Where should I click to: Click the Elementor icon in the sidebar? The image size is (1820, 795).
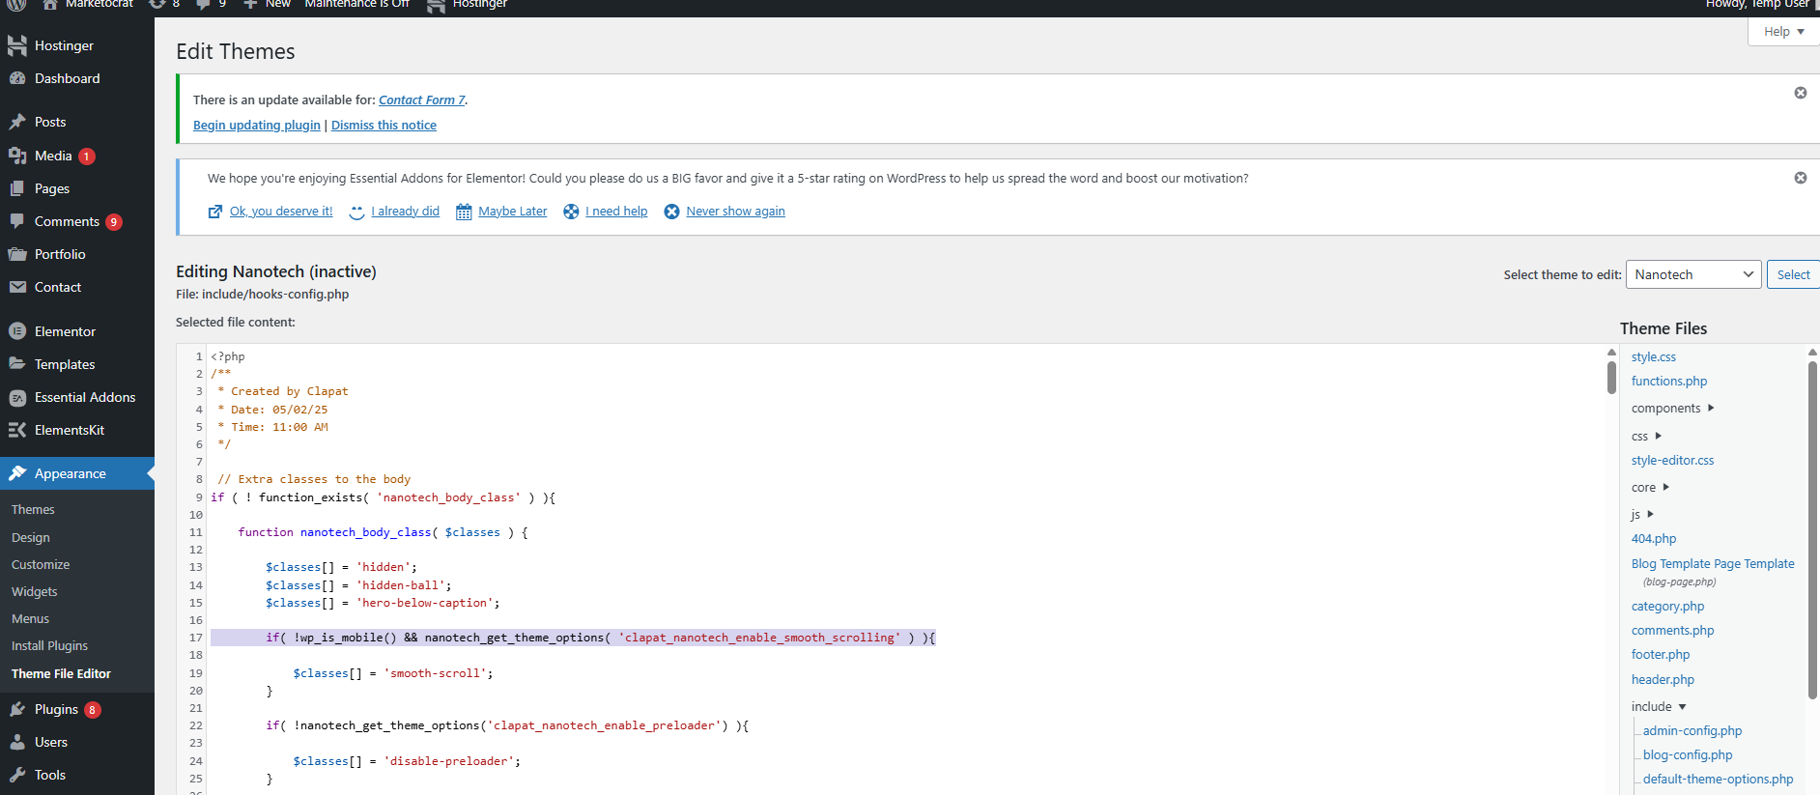click(17, 331)
